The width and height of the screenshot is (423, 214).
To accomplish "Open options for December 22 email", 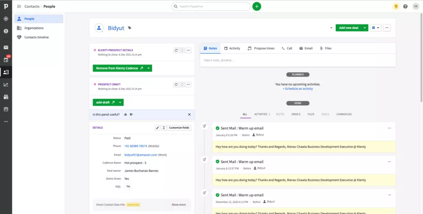I will click(x=389, y=195).
